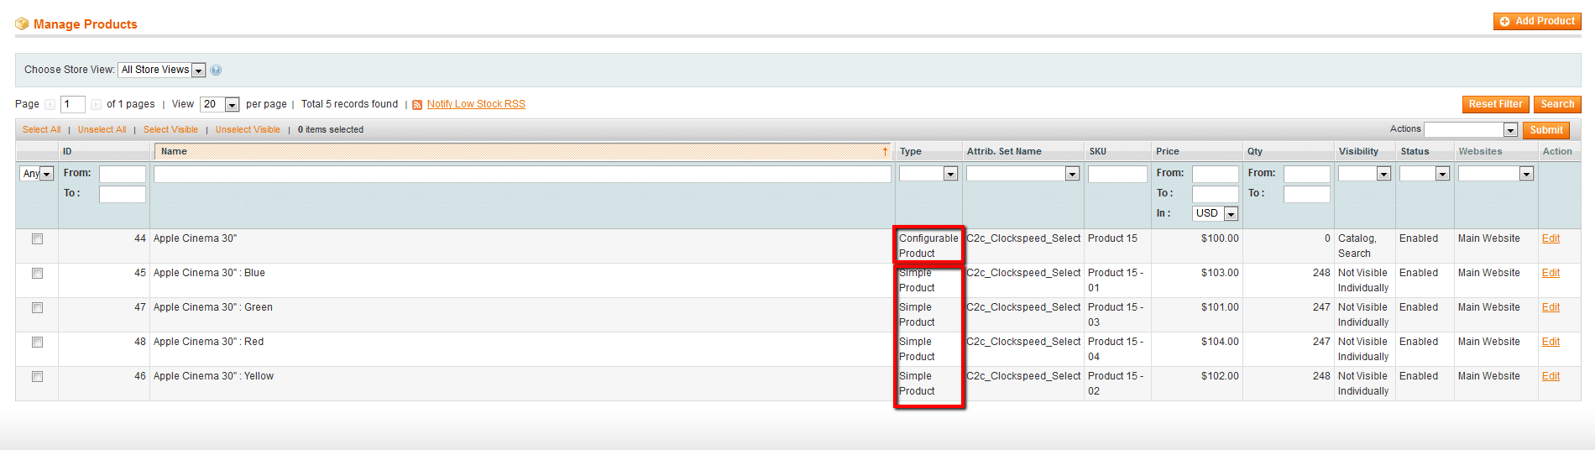Go to next page arrow

96,105
